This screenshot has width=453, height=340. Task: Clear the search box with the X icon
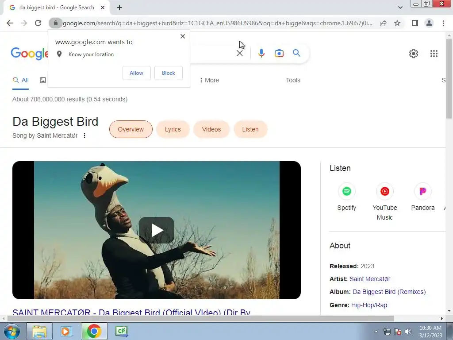pyautogui.click(x=239, y=53)
